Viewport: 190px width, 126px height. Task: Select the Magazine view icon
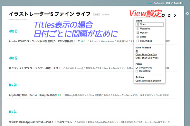click(138, 29)
